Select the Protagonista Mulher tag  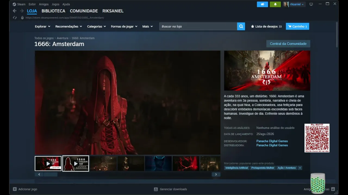click(263, 168)
